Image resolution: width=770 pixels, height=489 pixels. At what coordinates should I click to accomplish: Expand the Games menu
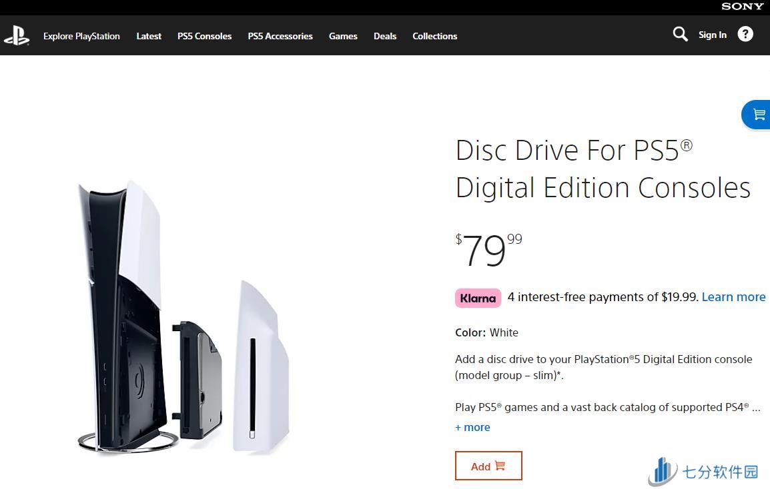click(x=343, y=36)
